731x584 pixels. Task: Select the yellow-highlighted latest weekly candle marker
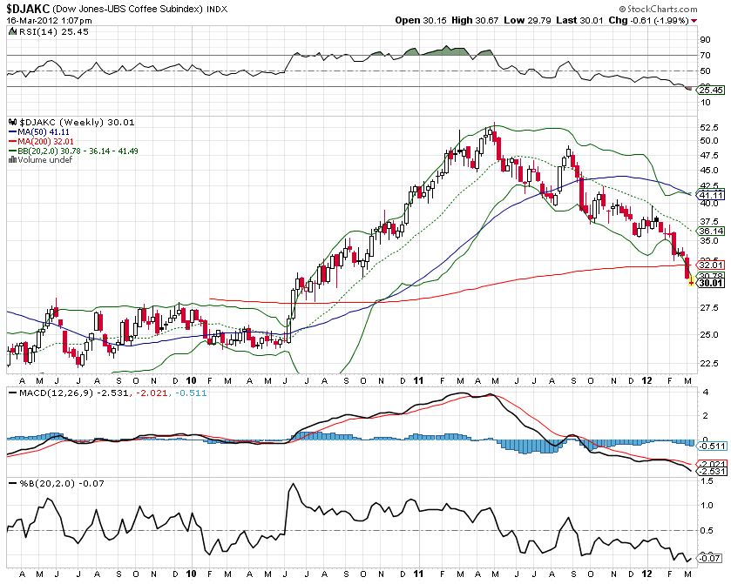click(691, 281)
